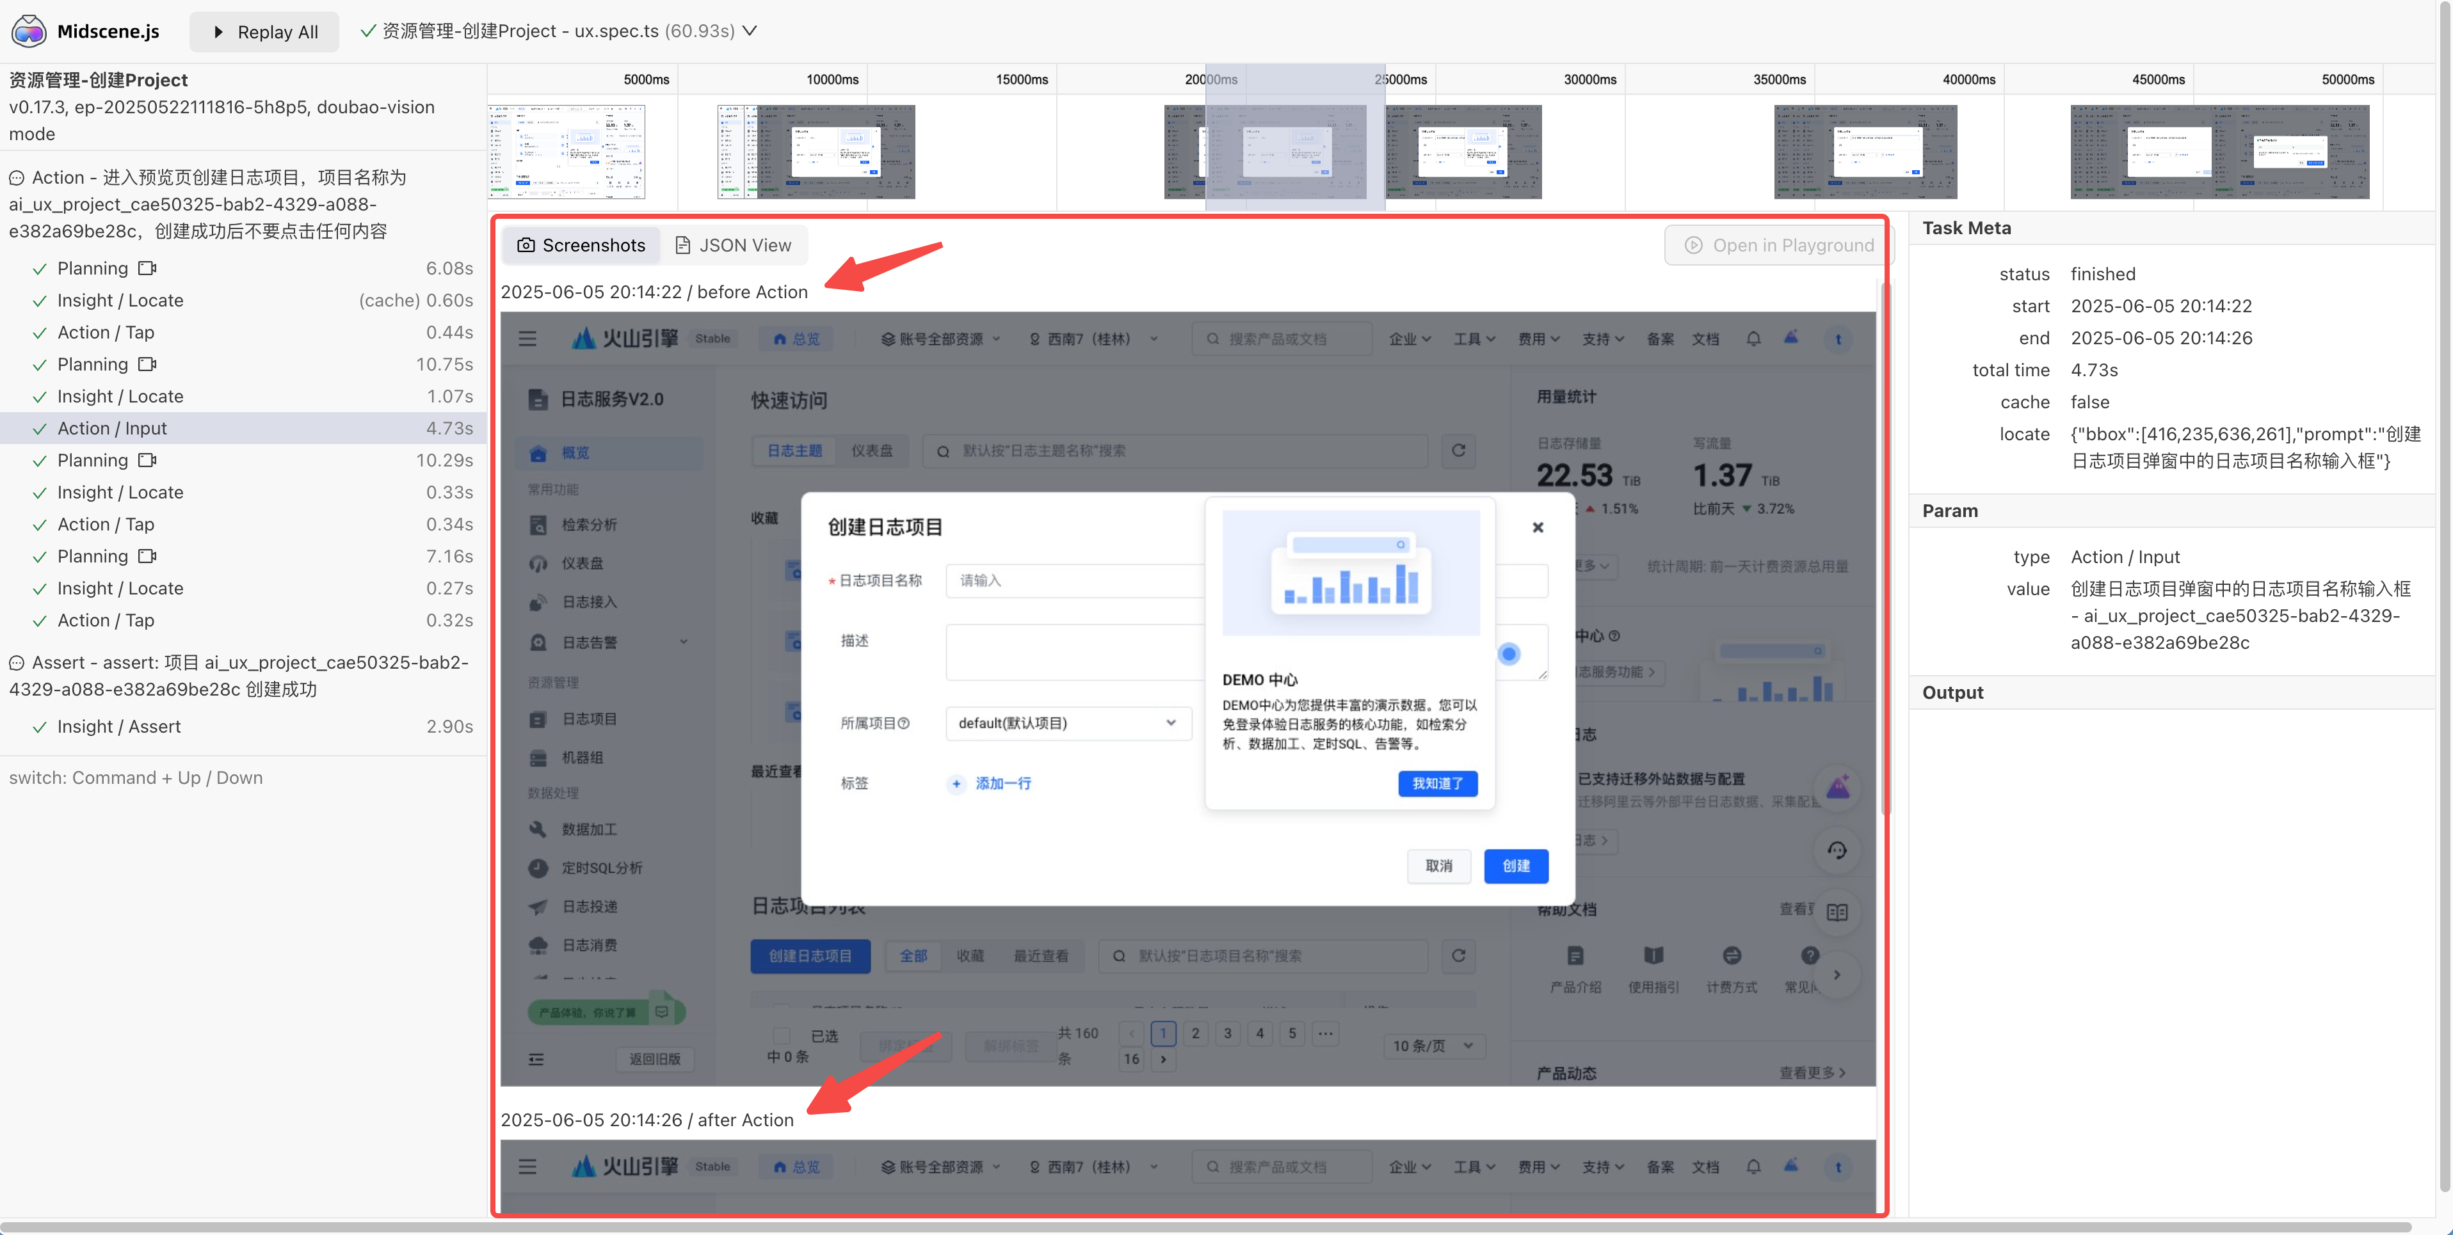
Task: Select the Insight / Assert step
Action: point(243,726)
